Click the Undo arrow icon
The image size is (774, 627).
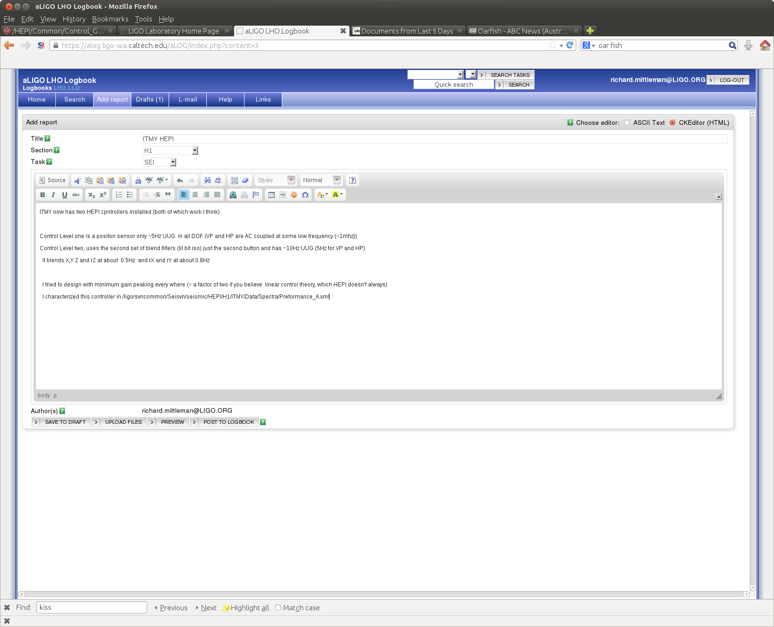tap(180, 180)
